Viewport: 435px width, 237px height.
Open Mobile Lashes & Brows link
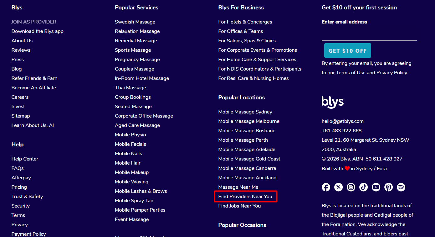pyautogui.click(x=141, y=191)
